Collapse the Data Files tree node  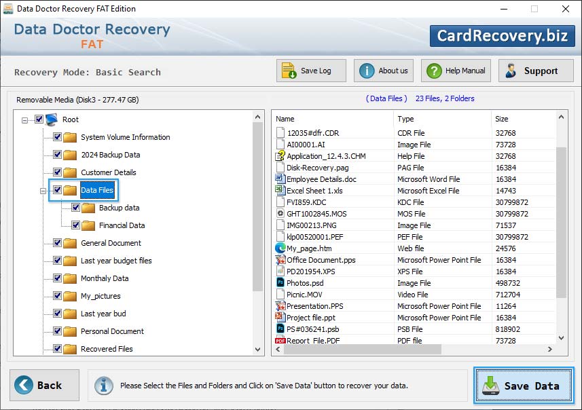click(43, 191)
